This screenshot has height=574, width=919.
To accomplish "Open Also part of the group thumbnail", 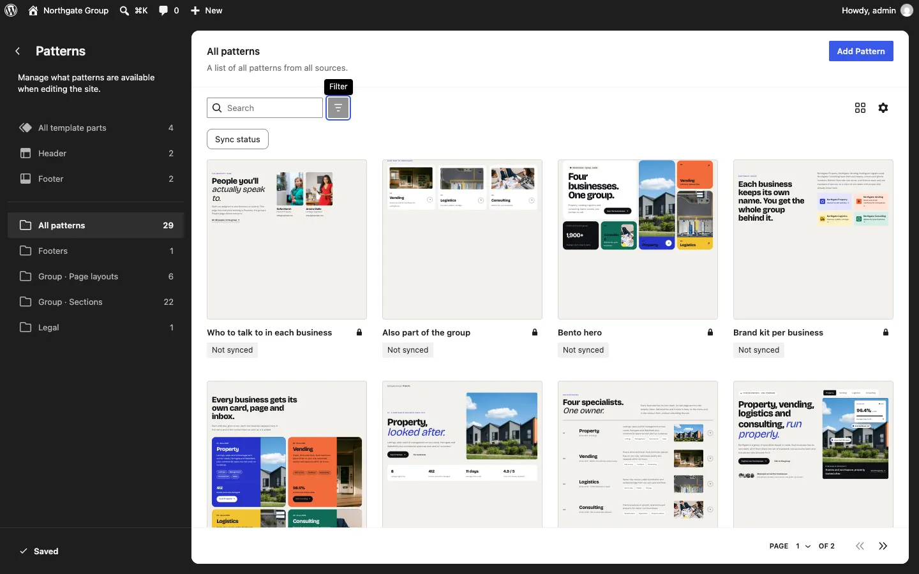I will (462, 239).
